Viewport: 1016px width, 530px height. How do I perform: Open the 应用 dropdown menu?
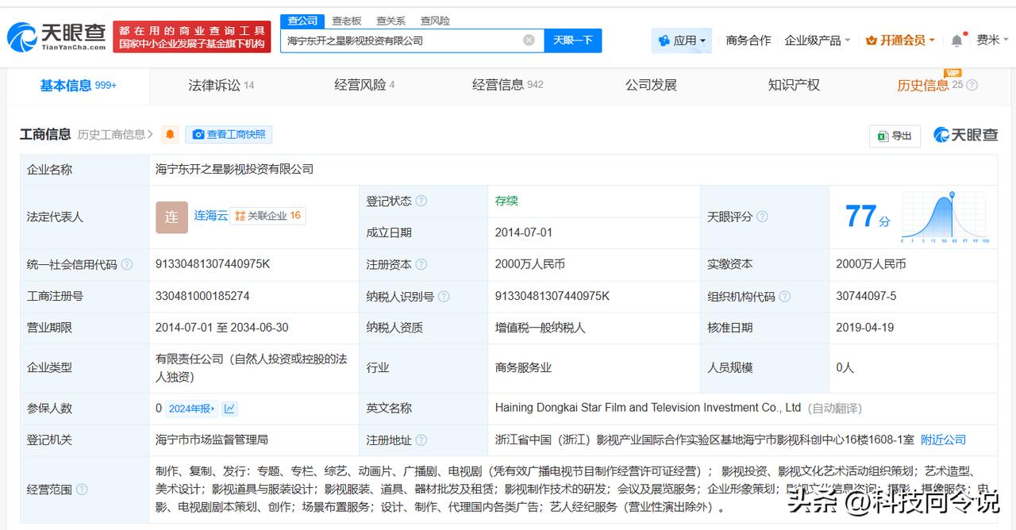tap(682, 40)
